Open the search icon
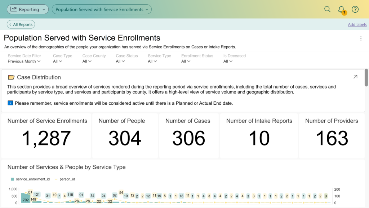The width and height of the screenshot is (369, 208). coord(327,9)
